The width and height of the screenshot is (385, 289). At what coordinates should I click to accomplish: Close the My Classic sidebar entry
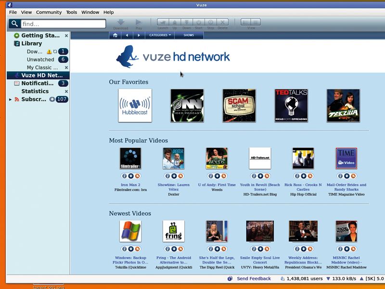[66, 67]
